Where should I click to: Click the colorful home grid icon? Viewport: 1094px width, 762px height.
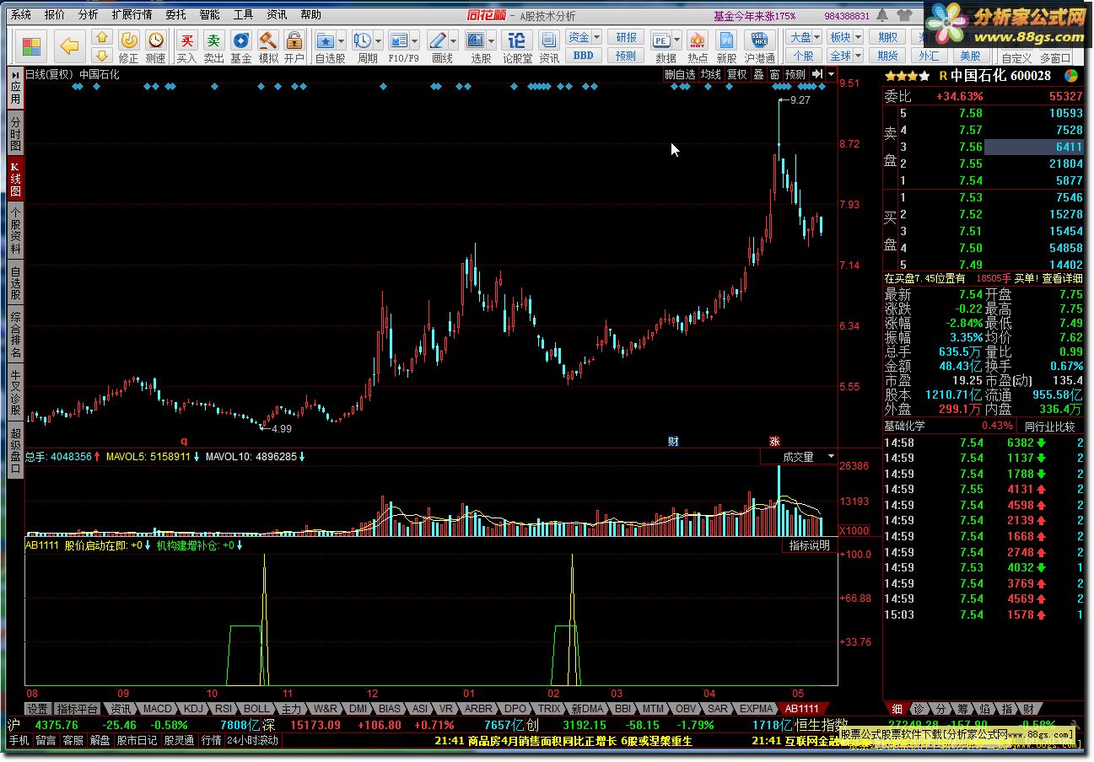tap(32, 46)
